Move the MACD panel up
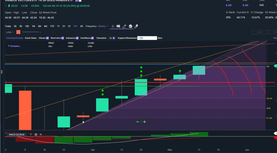The image size is (277, 153). click(x=31, y=134)
